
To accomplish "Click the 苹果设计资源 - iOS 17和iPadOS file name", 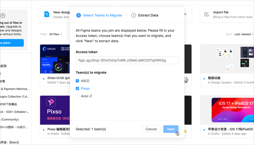I will tap(230, 129).
